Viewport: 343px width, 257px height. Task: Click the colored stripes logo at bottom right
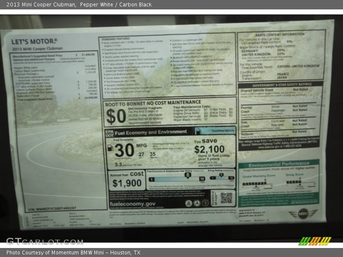click(x=315, y=241)
